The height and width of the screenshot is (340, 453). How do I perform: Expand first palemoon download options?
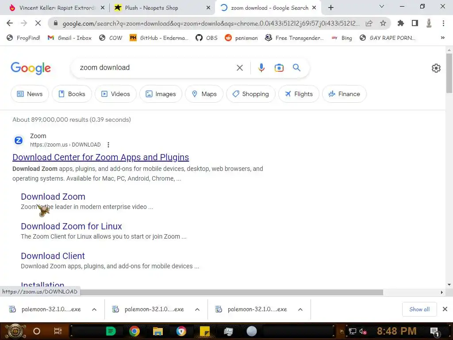pyautogui.click(x=94, y=309)
